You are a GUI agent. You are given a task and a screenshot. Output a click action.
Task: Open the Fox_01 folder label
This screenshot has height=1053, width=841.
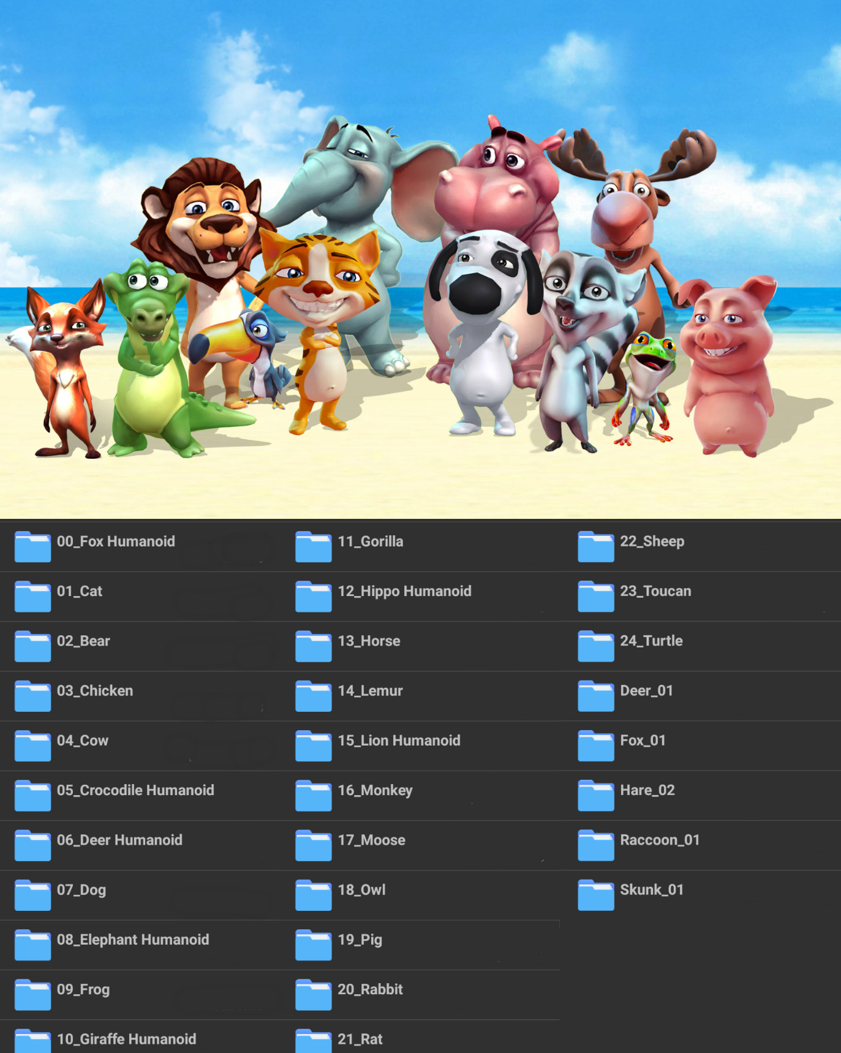tap(643, 741)
